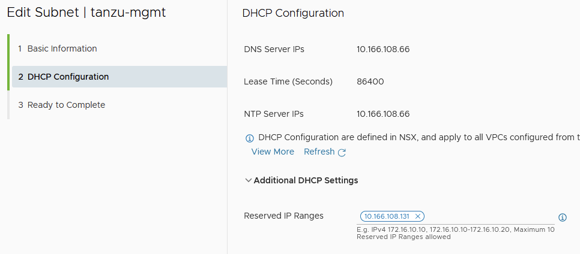Collapse Additional DHCP Settings chevron
Viewport: 580px width, 254px height.
[249, 180]
